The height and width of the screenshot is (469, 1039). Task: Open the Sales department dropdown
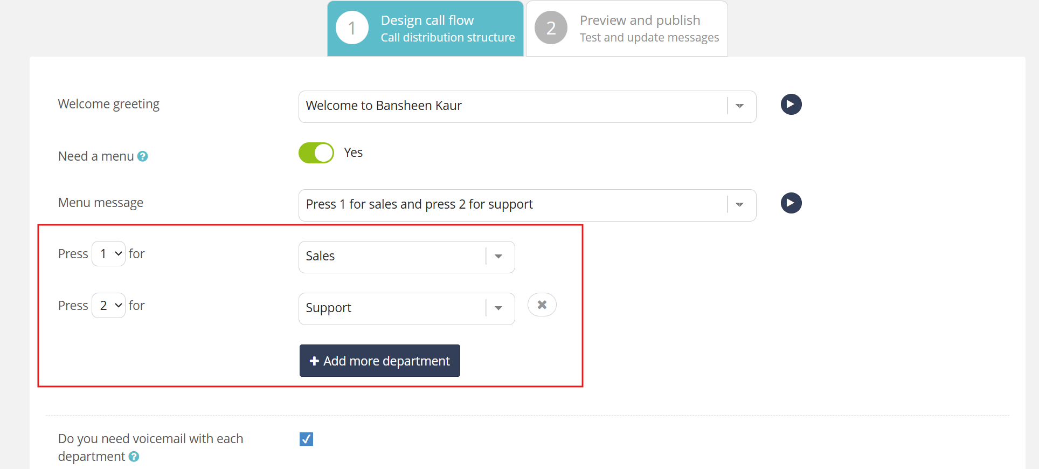point(498,257)
